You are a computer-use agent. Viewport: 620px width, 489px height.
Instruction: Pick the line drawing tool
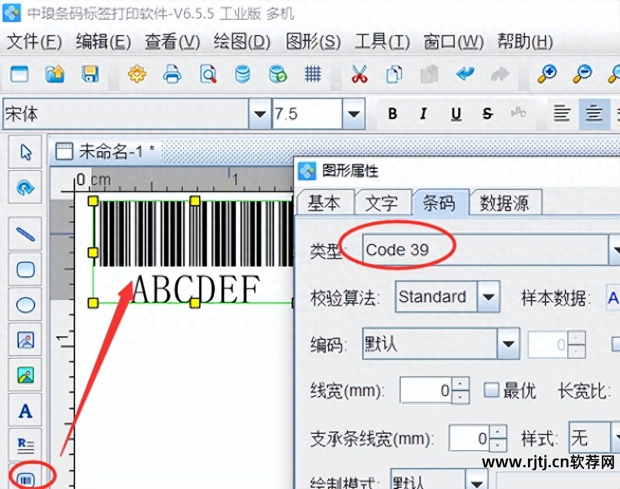pos(25,233)
